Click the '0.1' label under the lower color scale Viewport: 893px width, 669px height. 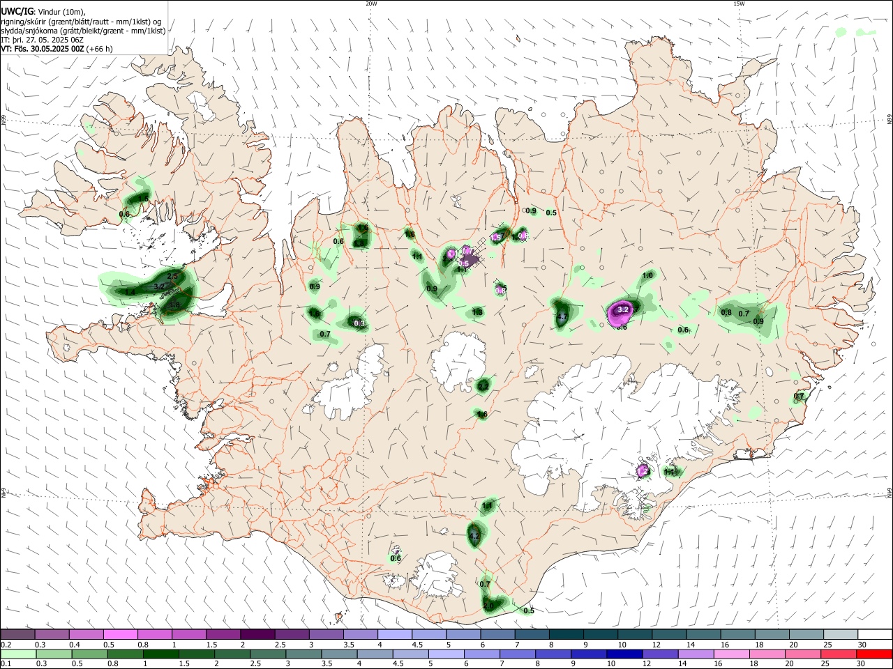coord(6,664)
